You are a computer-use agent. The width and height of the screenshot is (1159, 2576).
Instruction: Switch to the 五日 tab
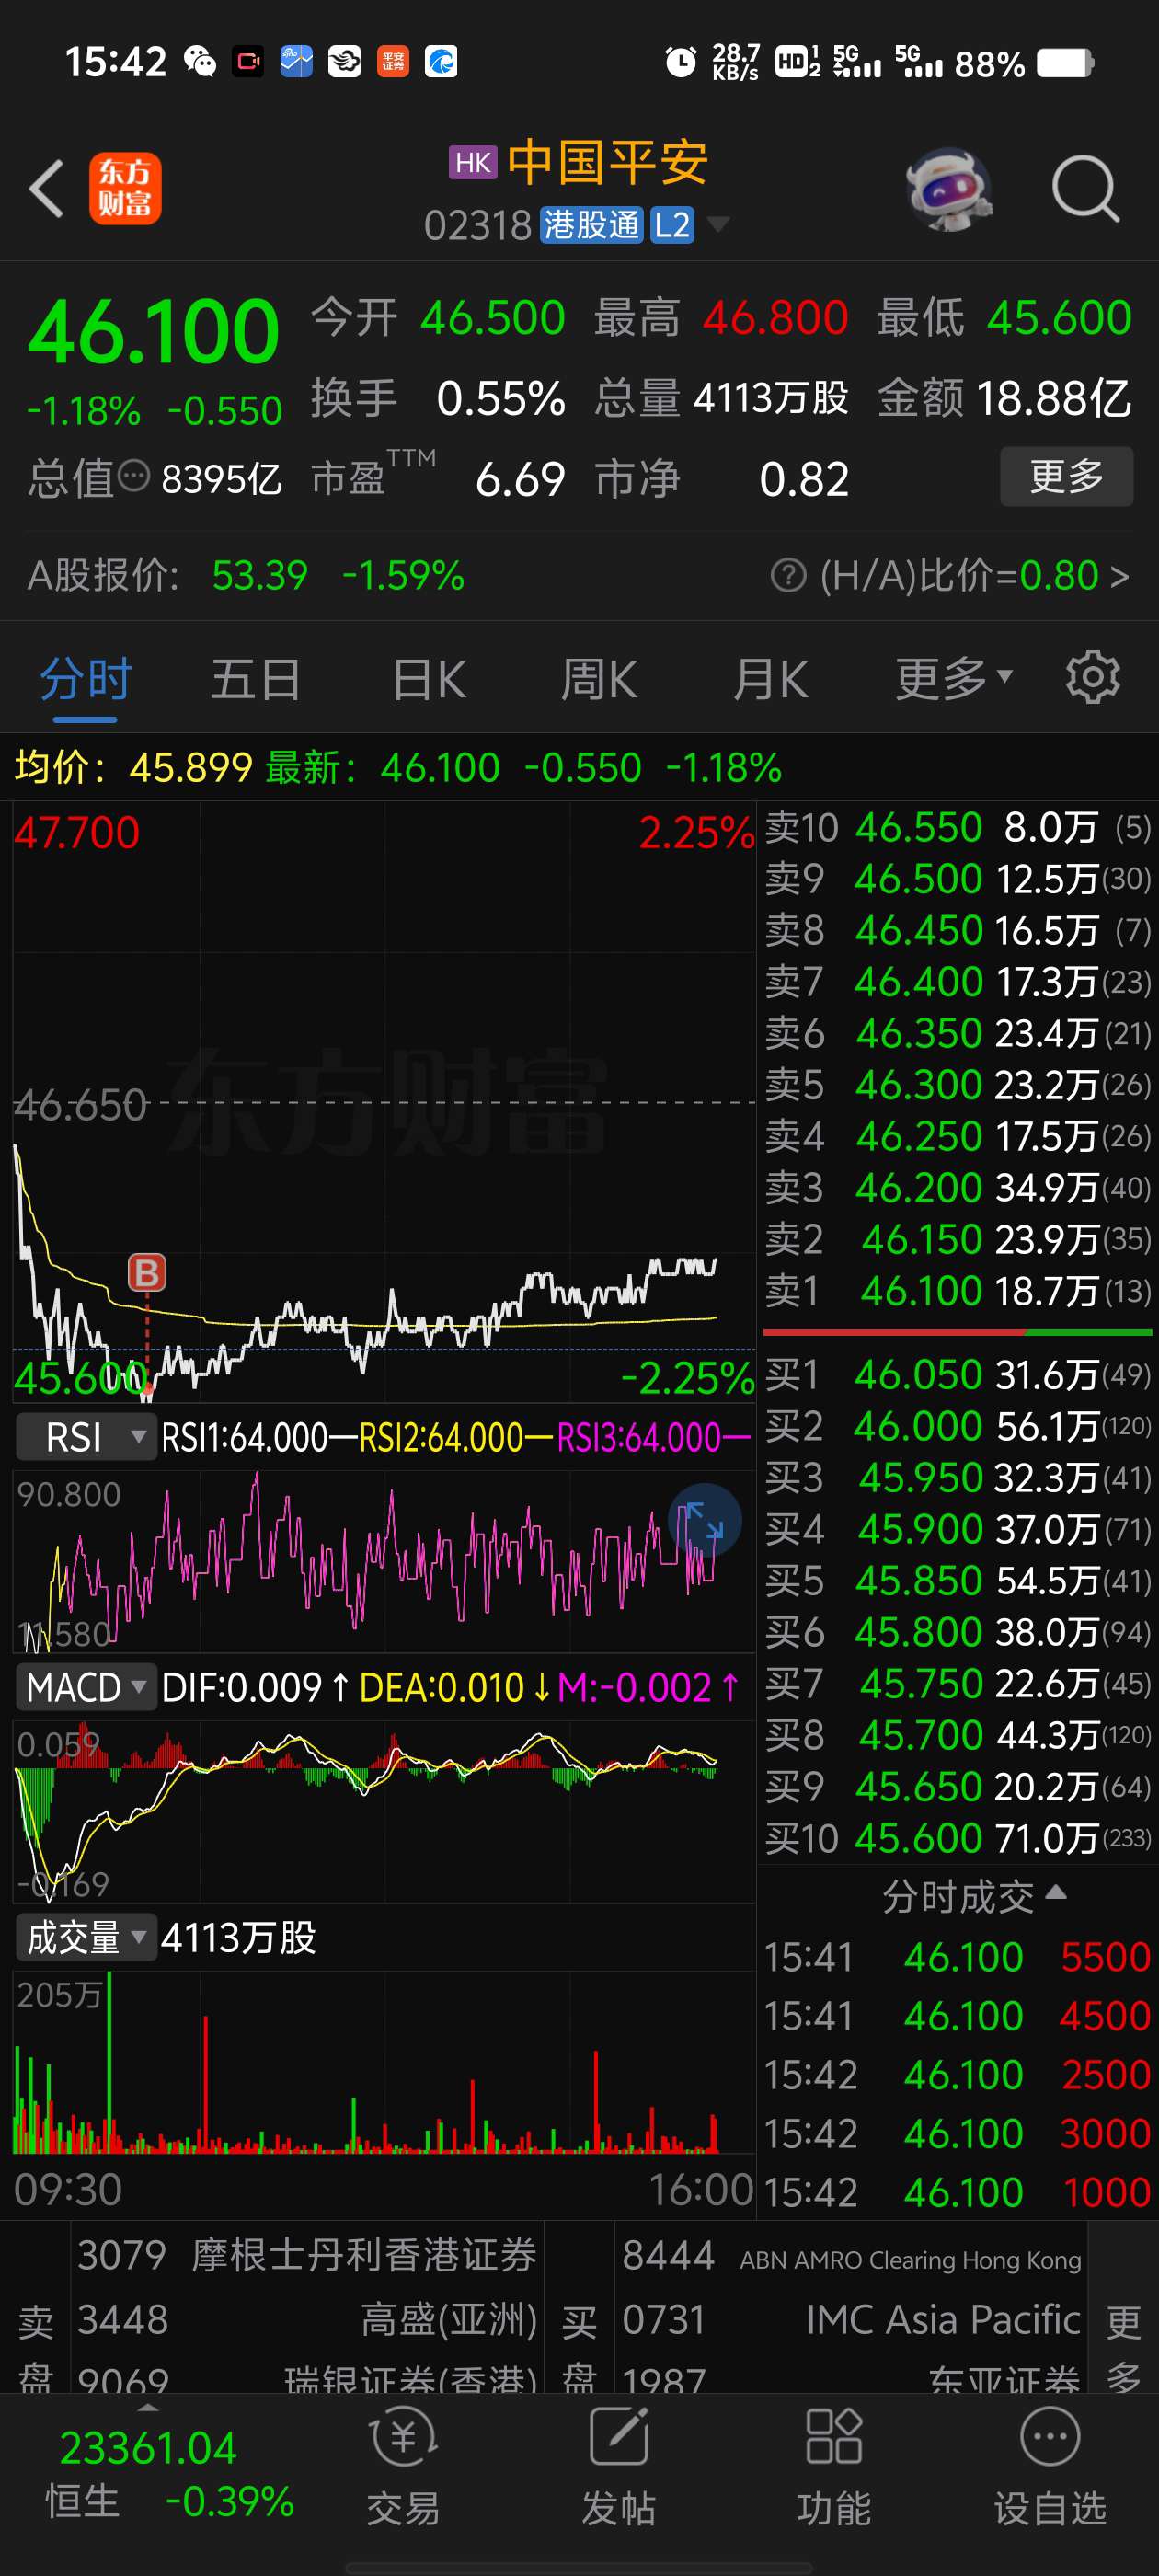click(x=256, y=679)
